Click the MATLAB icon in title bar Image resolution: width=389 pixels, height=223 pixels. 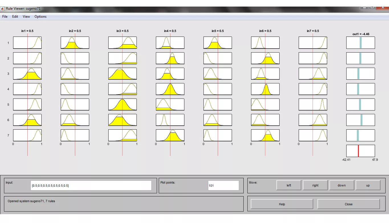pyautogui.click(x=3, y=9)
